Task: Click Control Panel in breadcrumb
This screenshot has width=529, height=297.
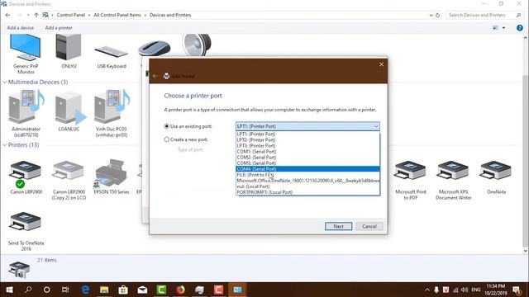Action: pos(71,15)
